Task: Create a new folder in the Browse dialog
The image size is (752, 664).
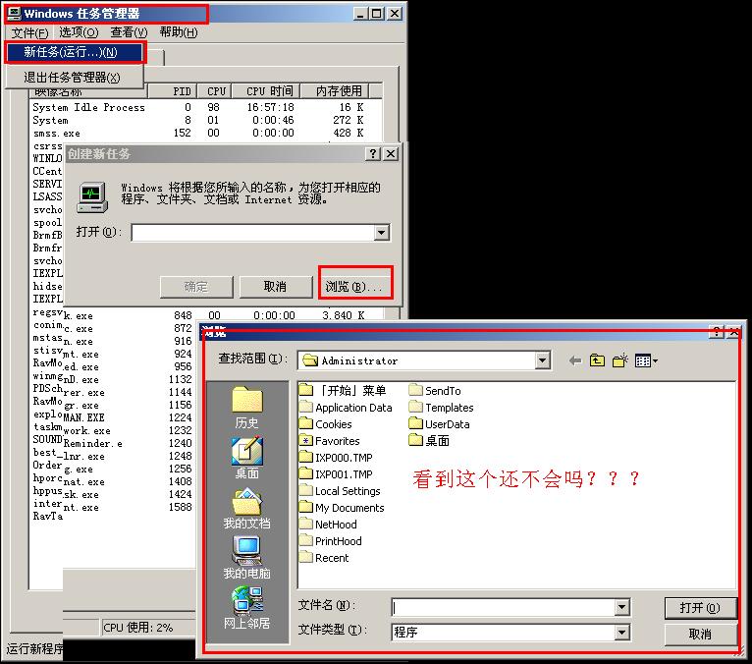Action: (x=619, y=360)
